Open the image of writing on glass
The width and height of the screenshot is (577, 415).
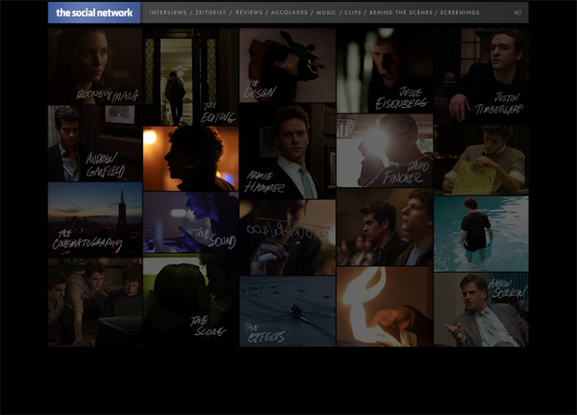coord(288,237)
